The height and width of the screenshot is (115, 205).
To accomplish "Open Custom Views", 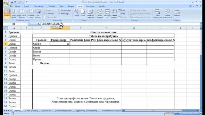I will tap(31, 14).
